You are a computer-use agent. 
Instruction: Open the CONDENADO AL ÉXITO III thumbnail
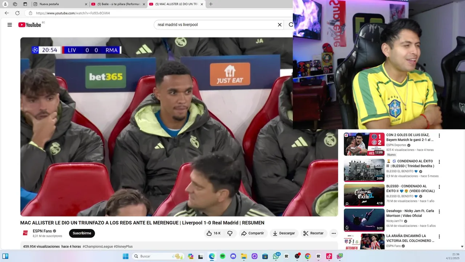click(364, 170)
